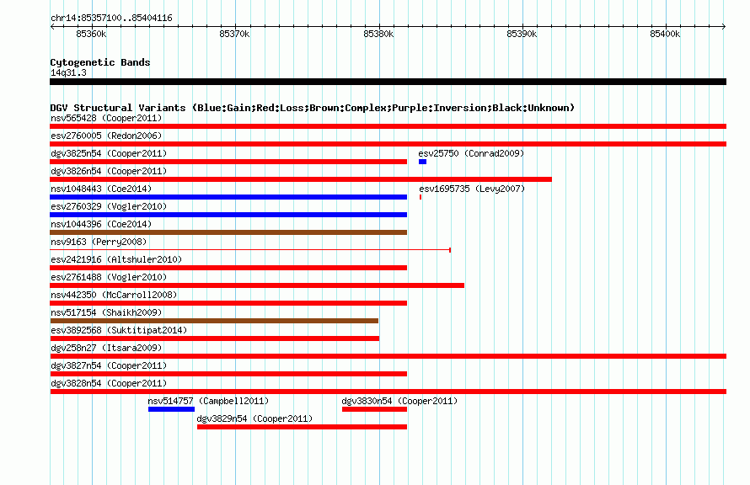Click the 85400k ruler tick label
The image size is (750, 485).
pyautogui.click(x=665, y=34)
